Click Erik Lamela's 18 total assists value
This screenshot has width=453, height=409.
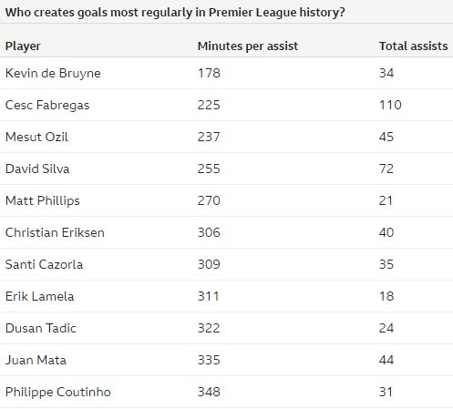tap(386, 296)
